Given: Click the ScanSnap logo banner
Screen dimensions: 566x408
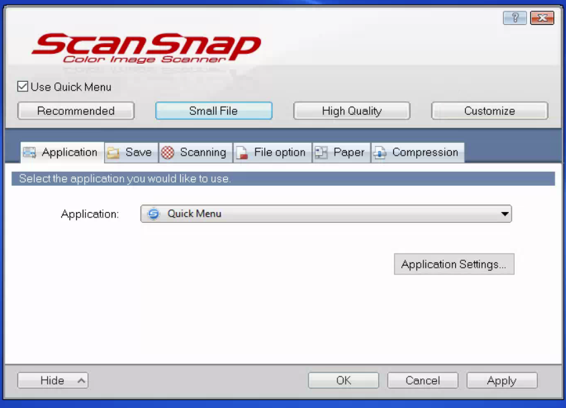Looking at the screenshot, I should (146, 48).
